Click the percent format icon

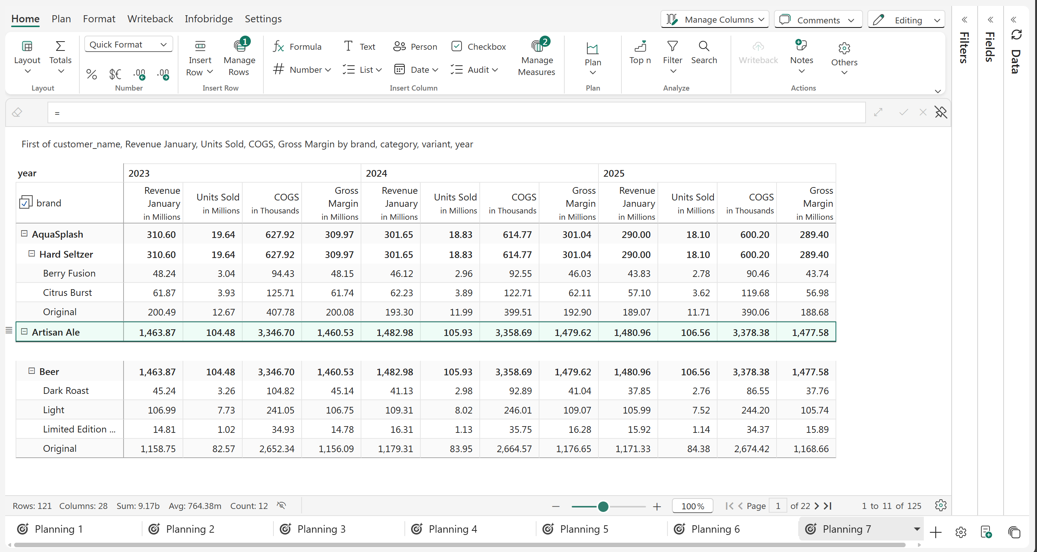coord(91,74)
